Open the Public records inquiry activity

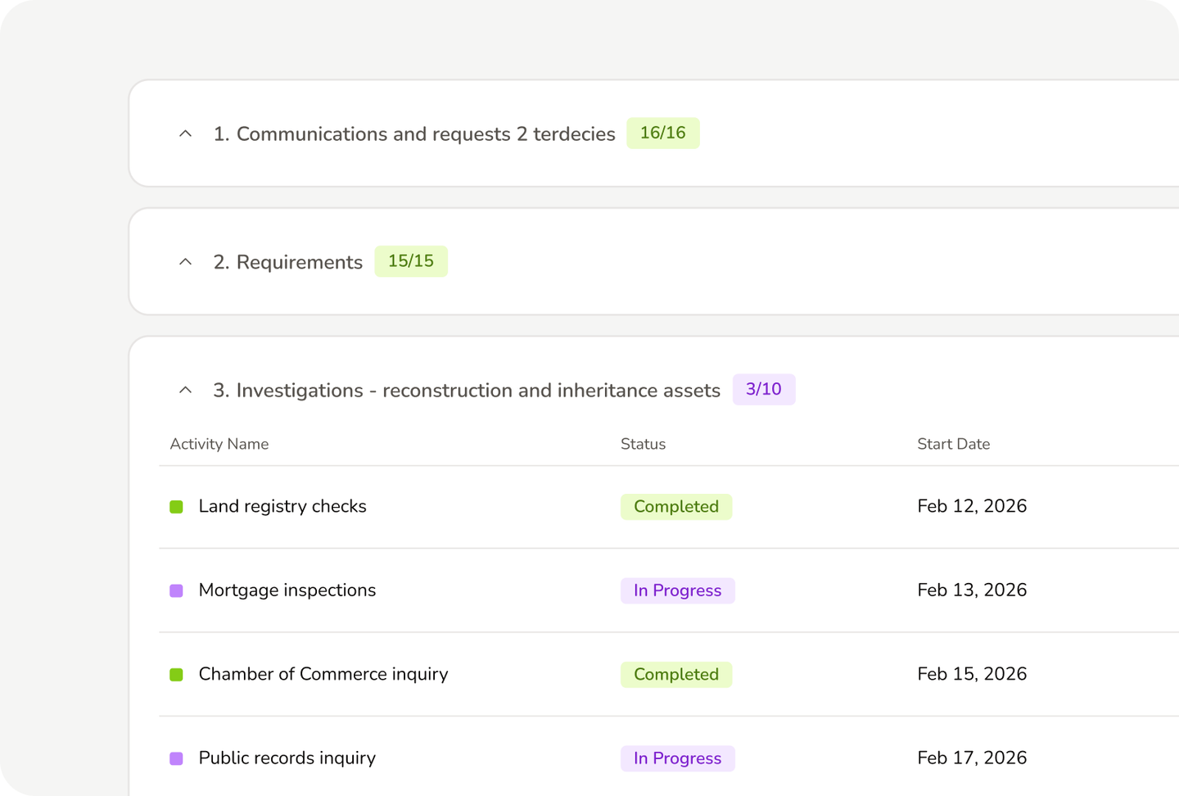pos(287,758)
